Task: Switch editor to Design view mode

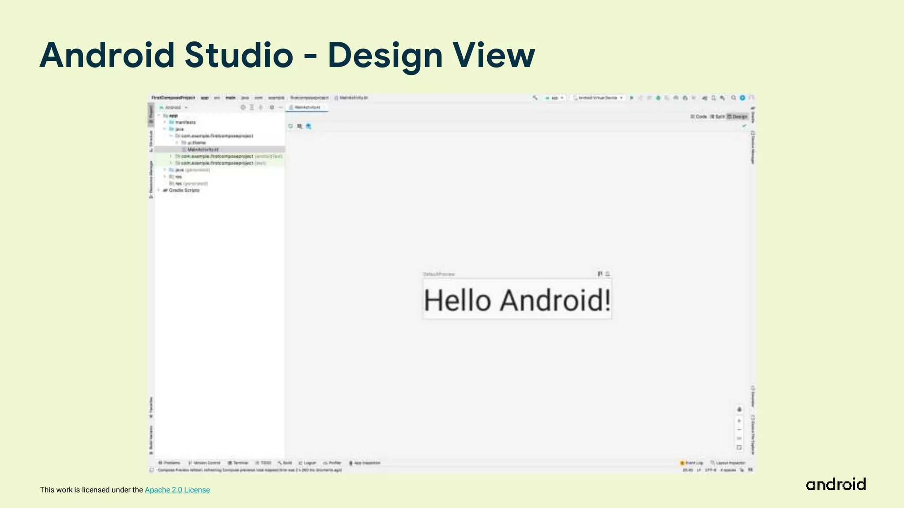Action: pos(738,116)
